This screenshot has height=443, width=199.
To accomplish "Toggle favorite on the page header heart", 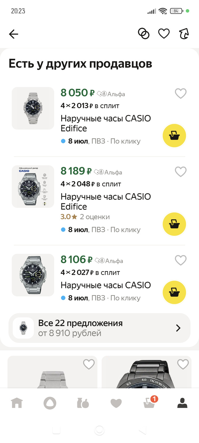I will pos(164,34).
